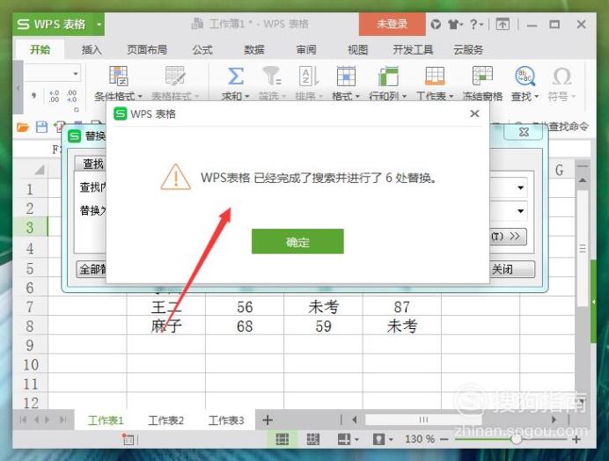The width and height of the screenshot is (609, 461).
Task: Switch to sheet tab 工作表2
Action: (x=165, y=421)
